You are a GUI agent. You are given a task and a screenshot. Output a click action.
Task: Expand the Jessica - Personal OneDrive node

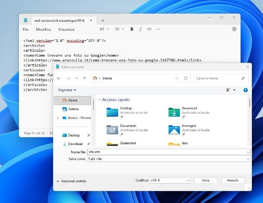(x=57, y=118)
